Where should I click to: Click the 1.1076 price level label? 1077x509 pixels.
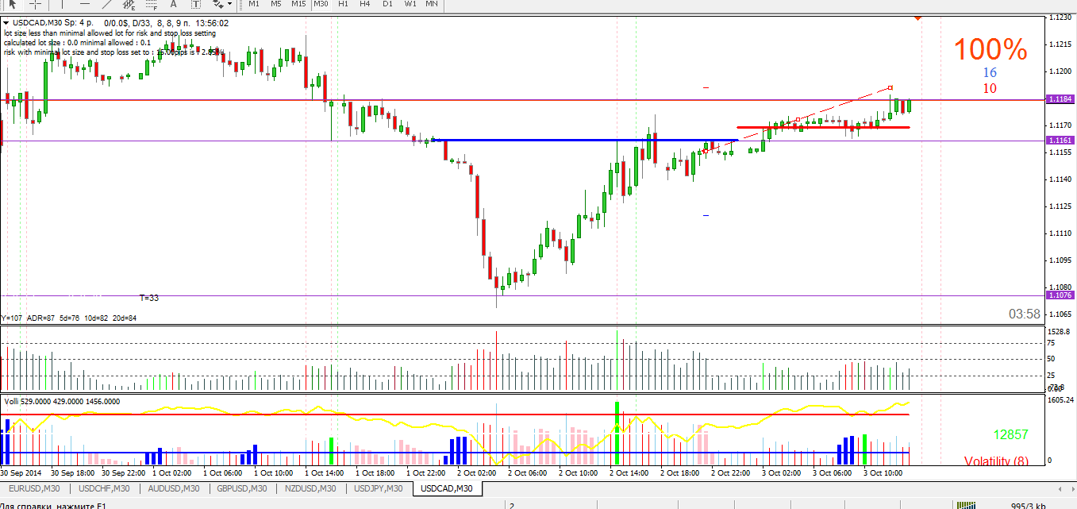coord(1060,295)
